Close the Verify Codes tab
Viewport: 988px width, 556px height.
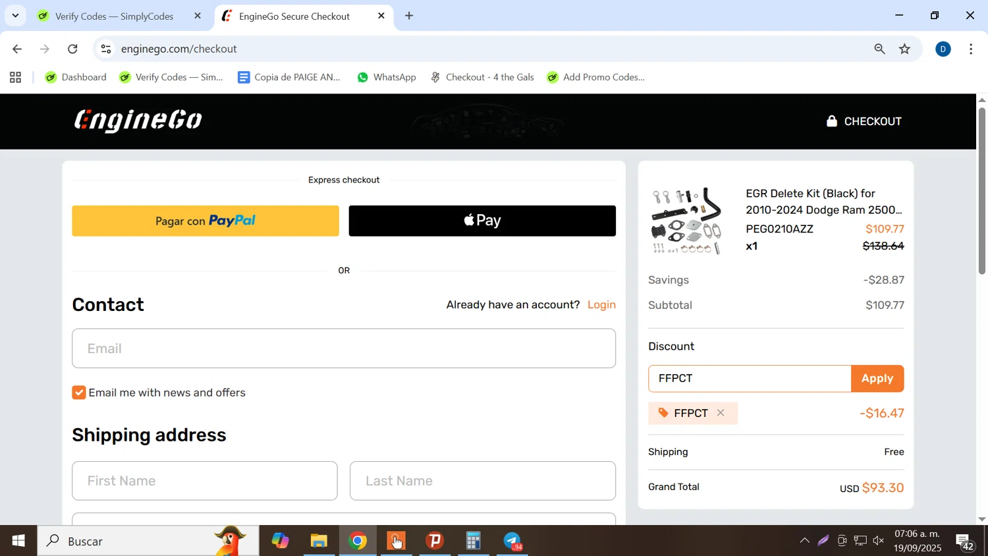click(x=198, y=16)
